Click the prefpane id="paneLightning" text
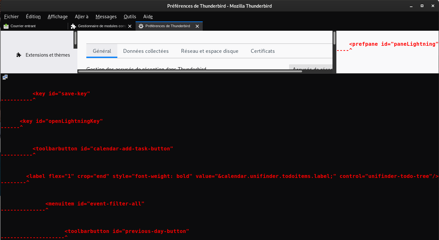This screenshot has height=240, width=439. [394, 44]
